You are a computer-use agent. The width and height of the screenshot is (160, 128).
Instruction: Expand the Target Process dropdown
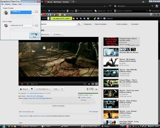33,12
